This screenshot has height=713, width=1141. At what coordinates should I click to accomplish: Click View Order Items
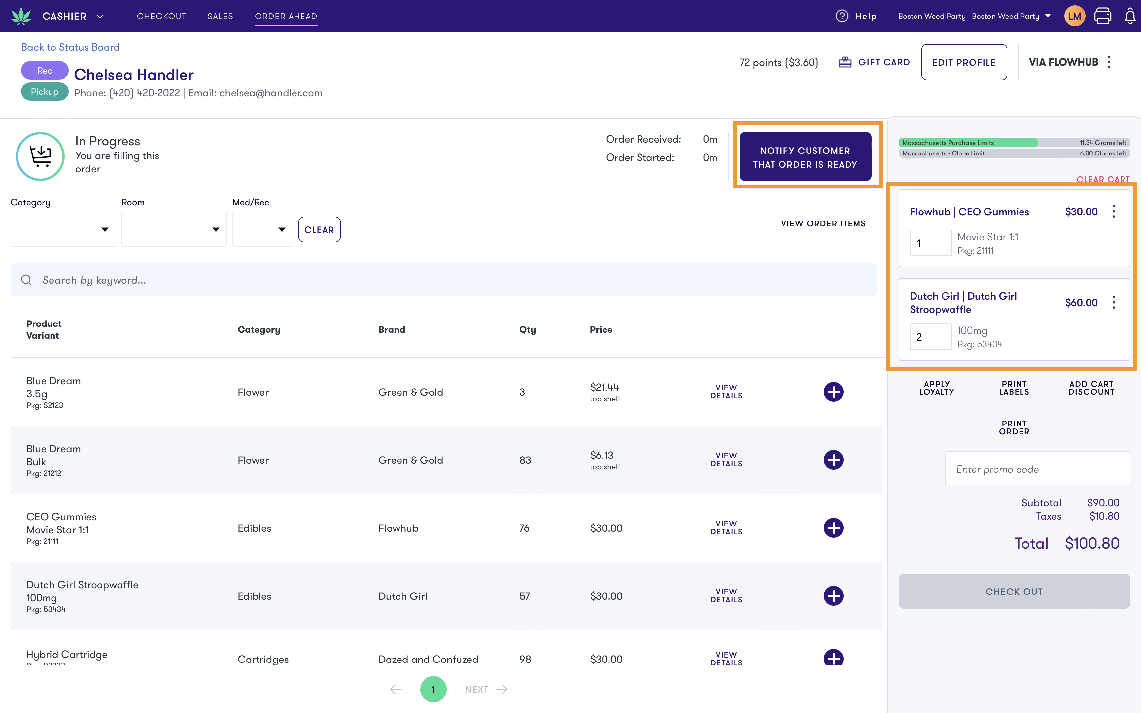pyautogui.click(x=823, y=223)
